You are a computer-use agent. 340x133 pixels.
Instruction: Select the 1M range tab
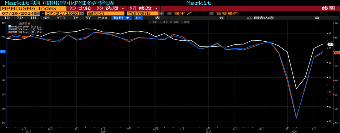click(33, 18)
